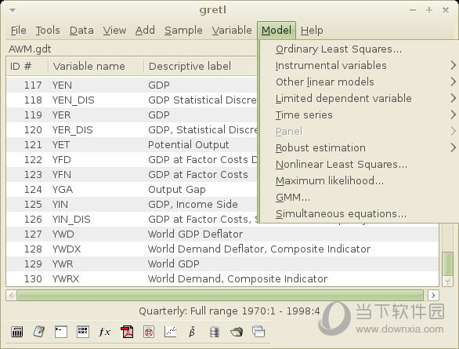The image size is (459, 349).
Task: Open the Data menu
Action: point(81,30)
